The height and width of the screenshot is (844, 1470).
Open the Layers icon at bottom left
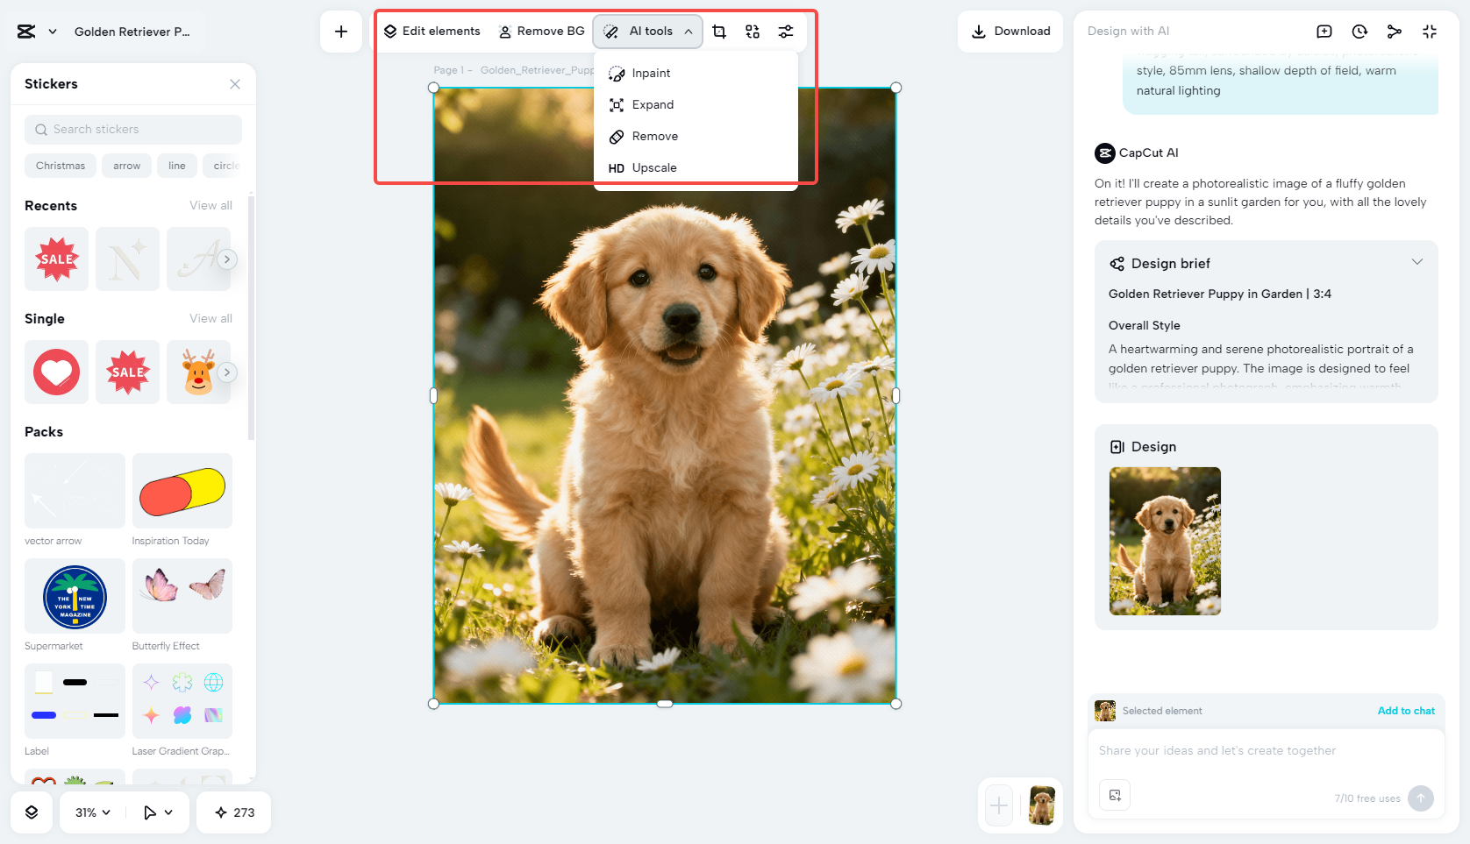point(32,812)
